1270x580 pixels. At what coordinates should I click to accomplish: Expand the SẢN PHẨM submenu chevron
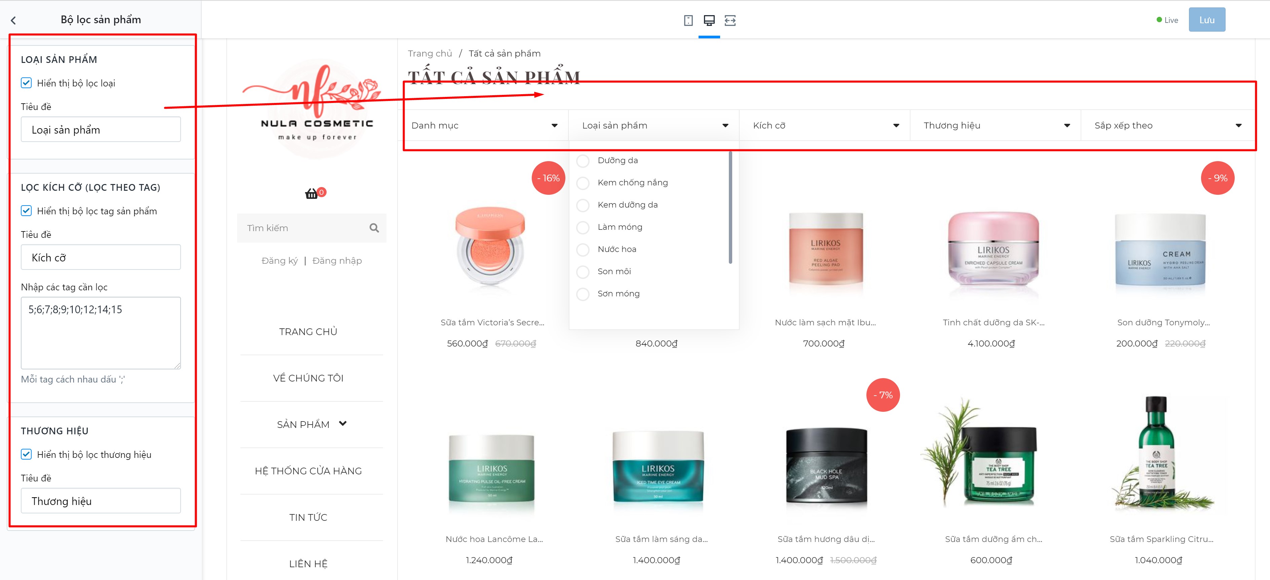(x=343, y=424)
